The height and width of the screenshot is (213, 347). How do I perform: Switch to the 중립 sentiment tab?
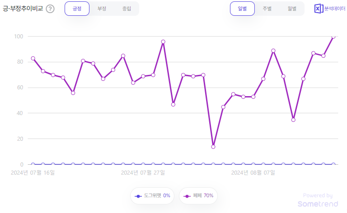click(x=127, y=9)
